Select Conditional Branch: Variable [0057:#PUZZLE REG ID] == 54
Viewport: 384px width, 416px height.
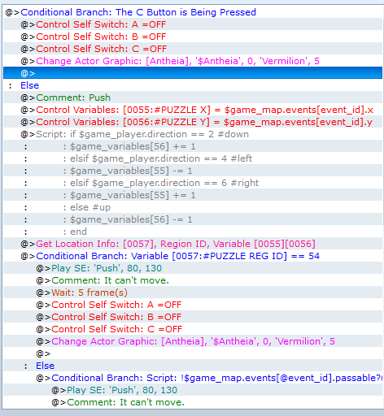coord(193,256)
